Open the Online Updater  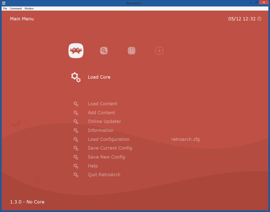(x=104, y=121)
